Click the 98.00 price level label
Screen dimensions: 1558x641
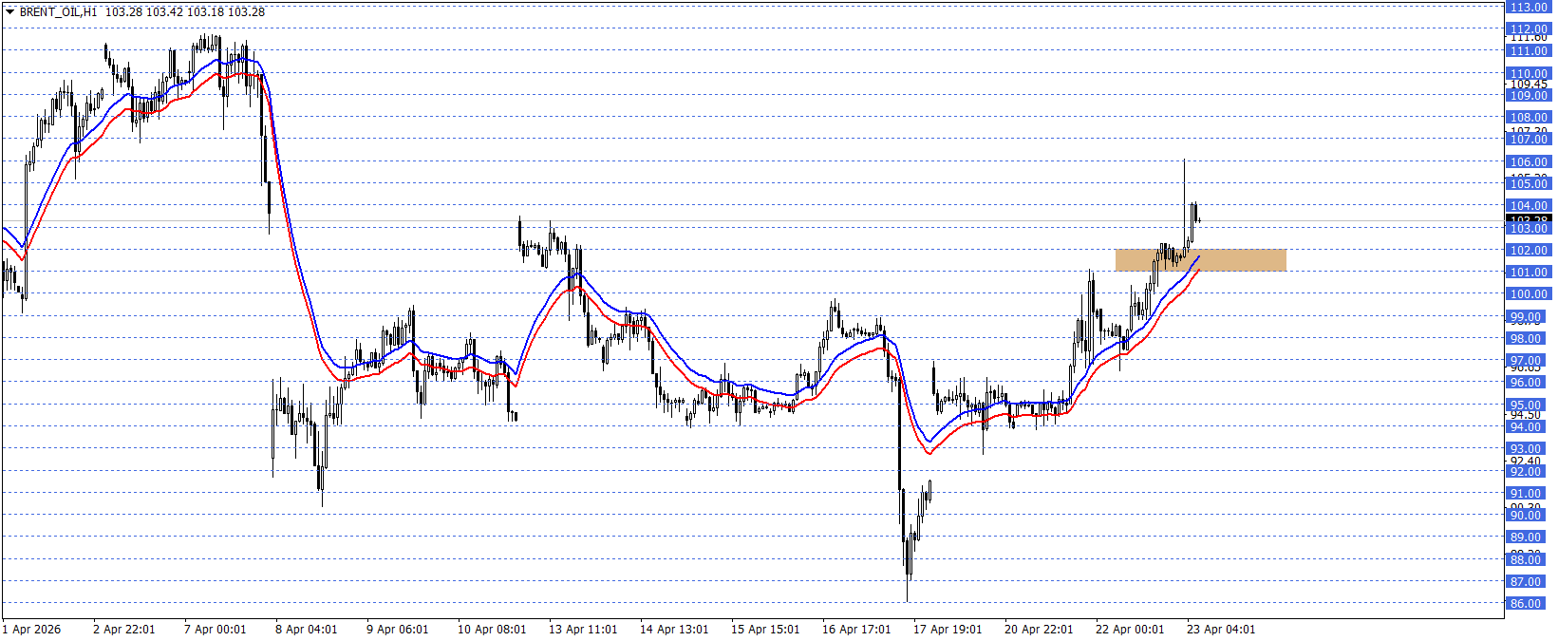coord(1526,339)
